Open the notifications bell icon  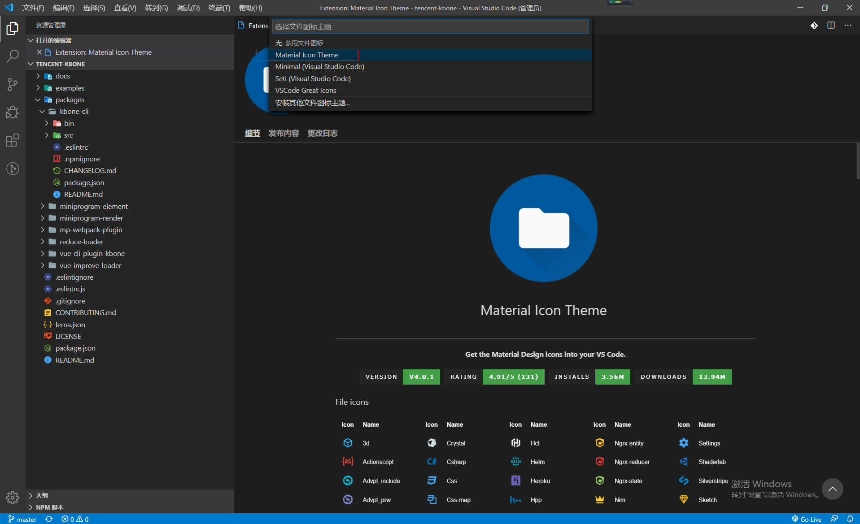click(x=850, y=519)
